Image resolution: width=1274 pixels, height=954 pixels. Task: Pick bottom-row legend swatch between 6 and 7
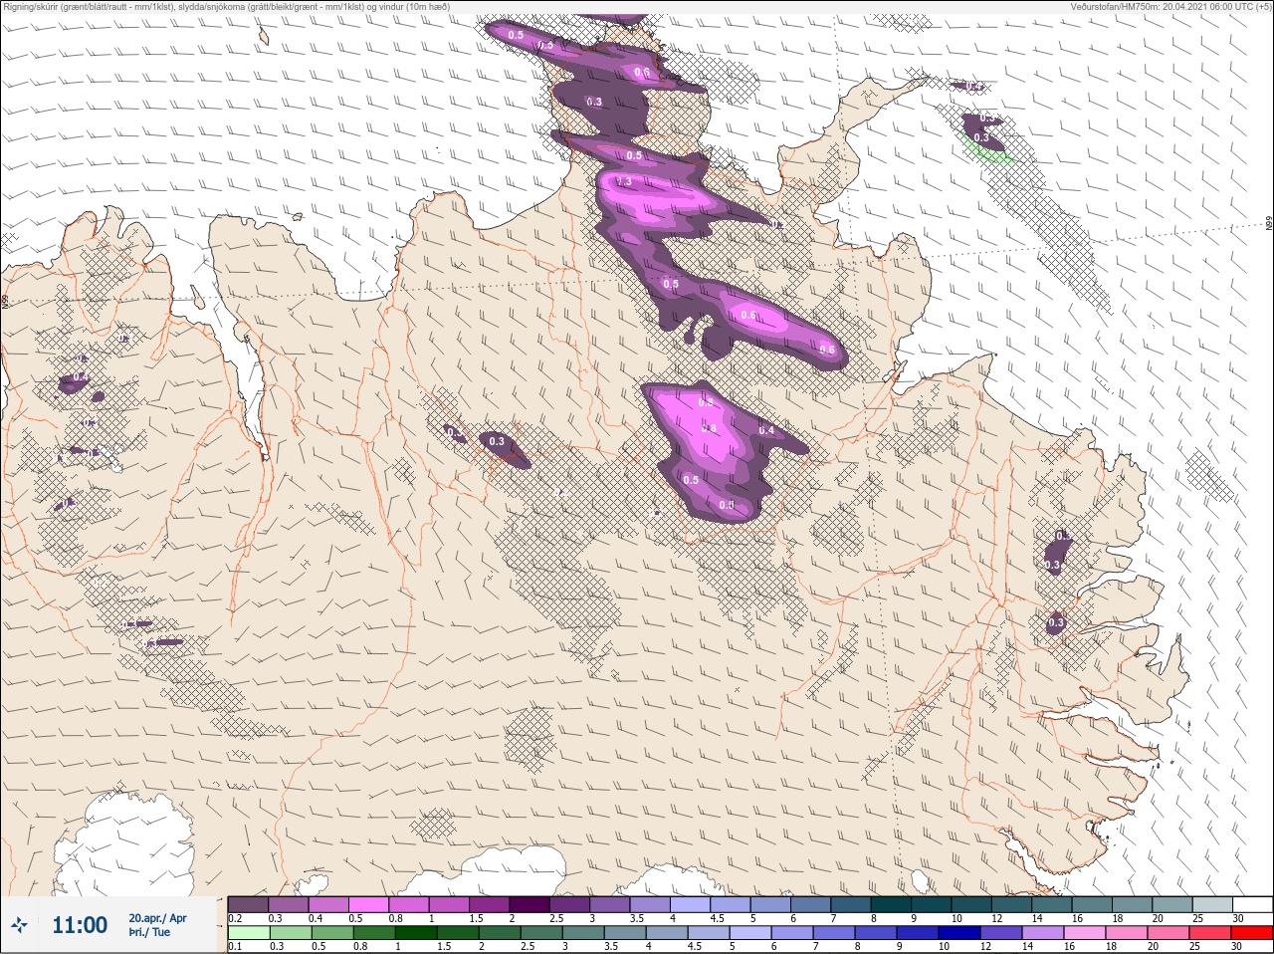[792, 933]
